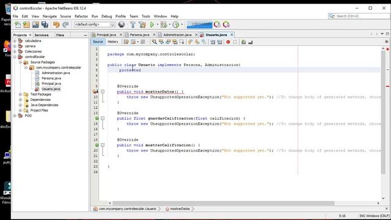The height and width of the screenshot is (220, 391).
Task: Click the editor toolbar icon next to Last Edit
Action: 133,42
